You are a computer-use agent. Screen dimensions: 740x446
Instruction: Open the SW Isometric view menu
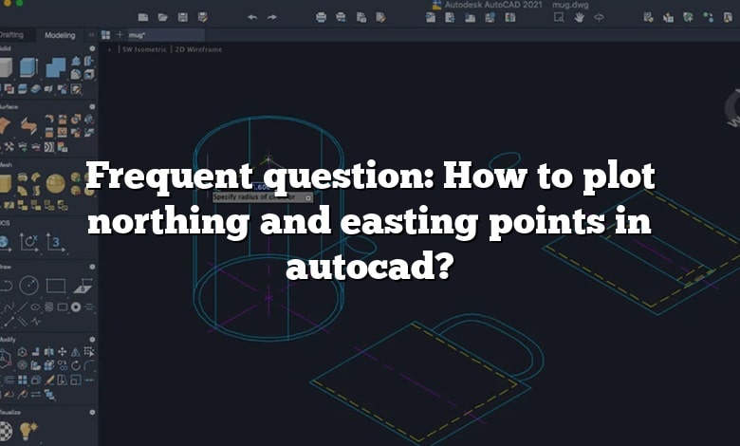point(144,49)
